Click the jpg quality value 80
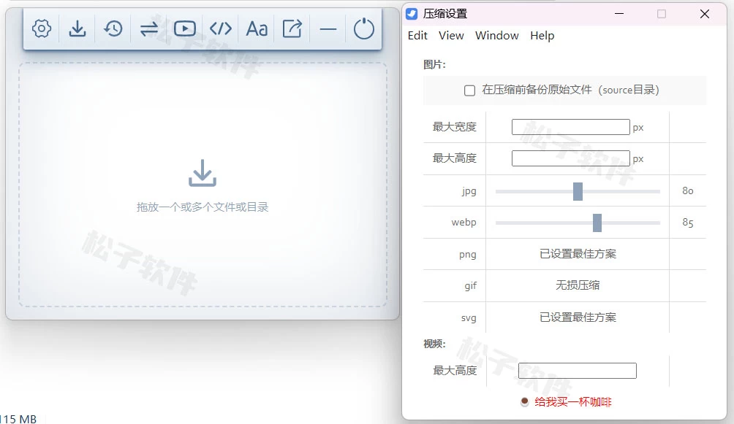 688,190
